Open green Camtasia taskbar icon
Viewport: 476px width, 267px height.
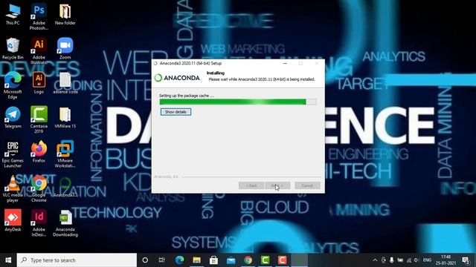pyautogui.click(x=266, y=260)
